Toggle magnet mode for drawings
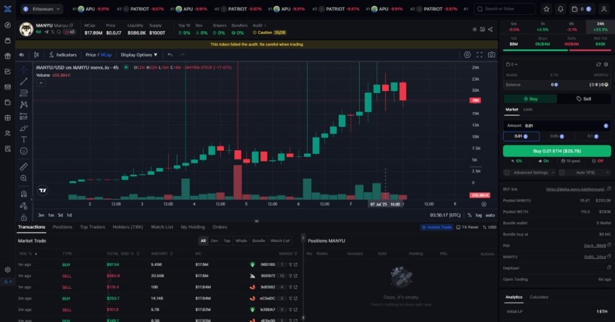 (x=24, y=194)
